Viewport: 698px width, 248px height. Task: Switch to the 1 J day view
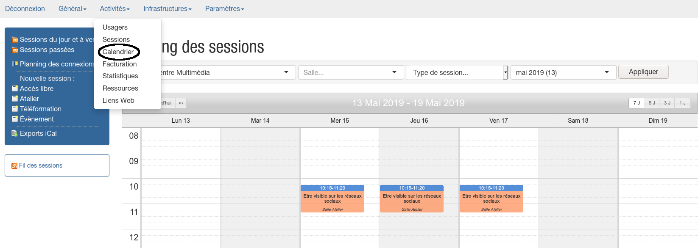(x=682, y=103)
